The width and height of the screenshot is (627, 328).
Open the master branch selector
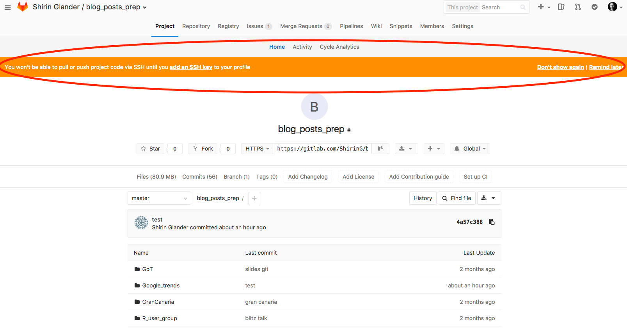coord(159,198)
